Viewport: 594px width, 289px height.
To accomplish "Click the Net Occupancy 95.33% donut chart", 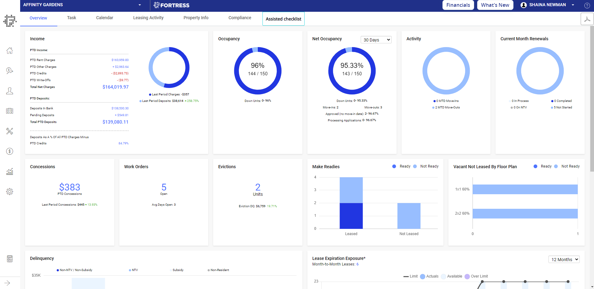I will pos(352,71).
